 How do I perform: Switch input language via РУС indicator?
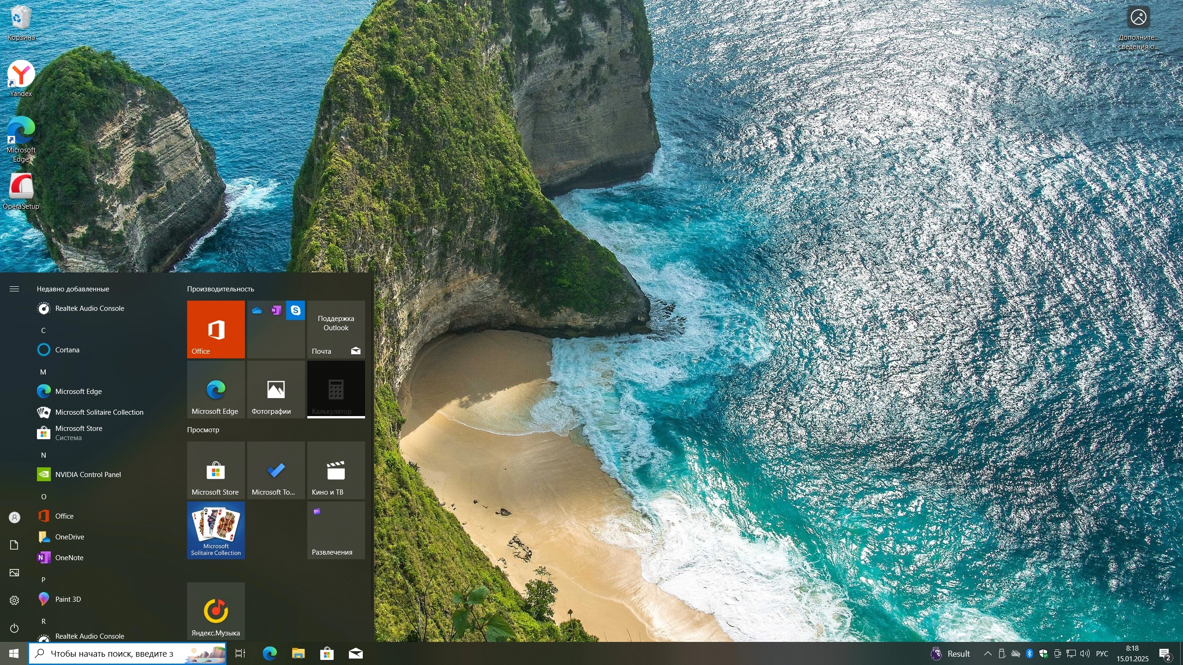coord(1102,653)
